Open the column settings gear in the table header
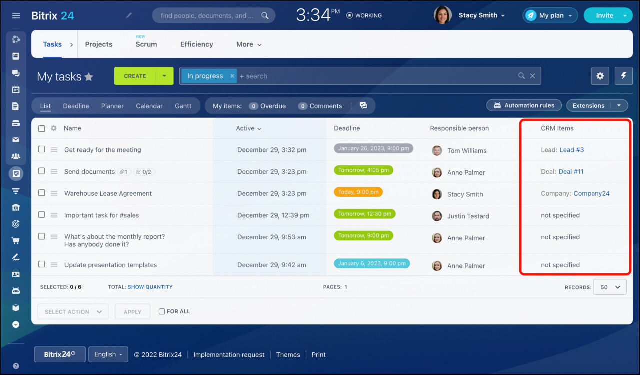Viewport: 640px width, 375px height. (x=53, y=128)
